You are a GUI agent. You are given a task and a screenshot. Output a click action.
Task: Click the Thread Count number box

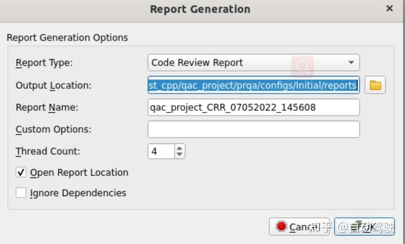pos(161,151)
